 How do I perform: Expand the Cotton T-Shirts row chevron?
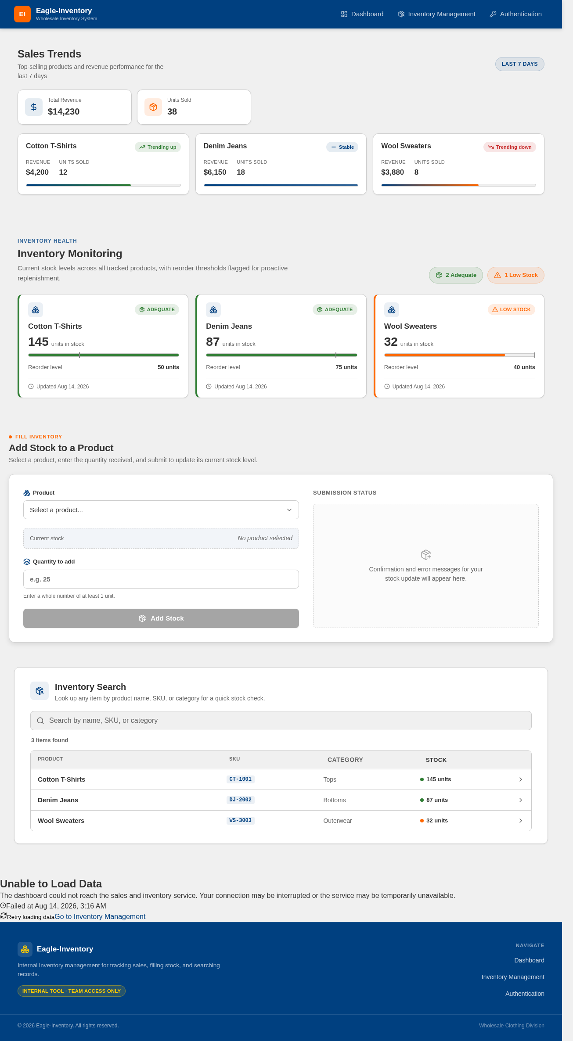[521, 779]
